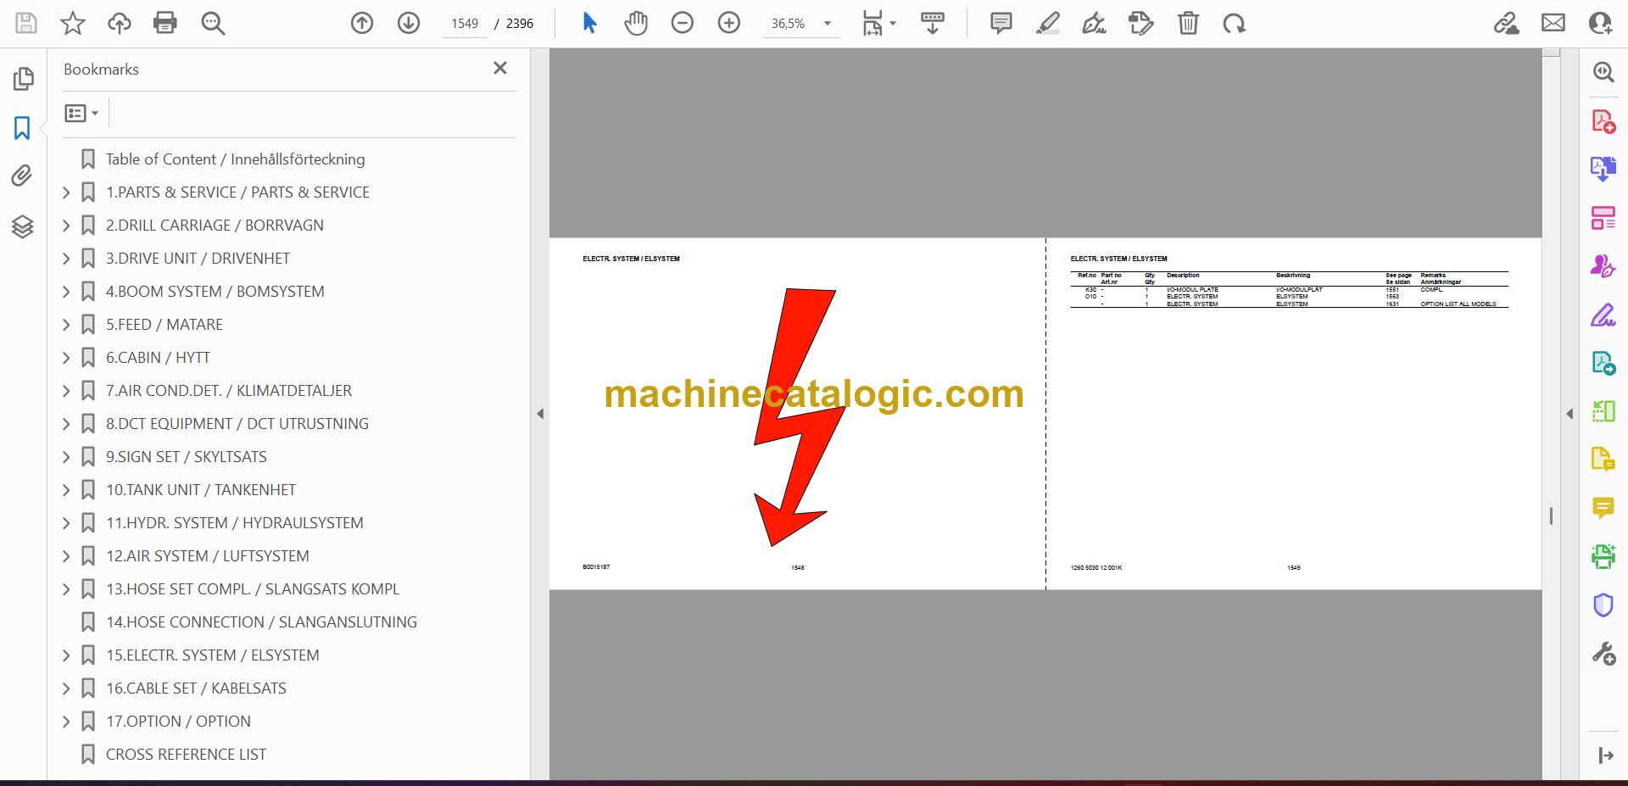1628x786 pixels.
Task: Collapse the right tools pane arrow
Action: [x=1569, y=414]
